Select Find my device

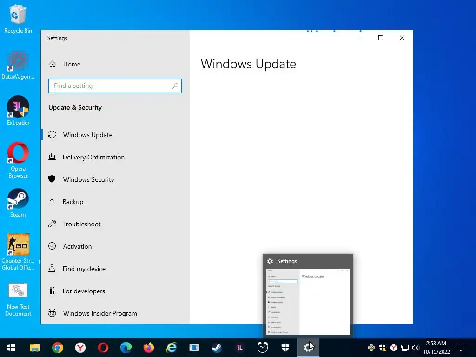(x=115, y=269)
